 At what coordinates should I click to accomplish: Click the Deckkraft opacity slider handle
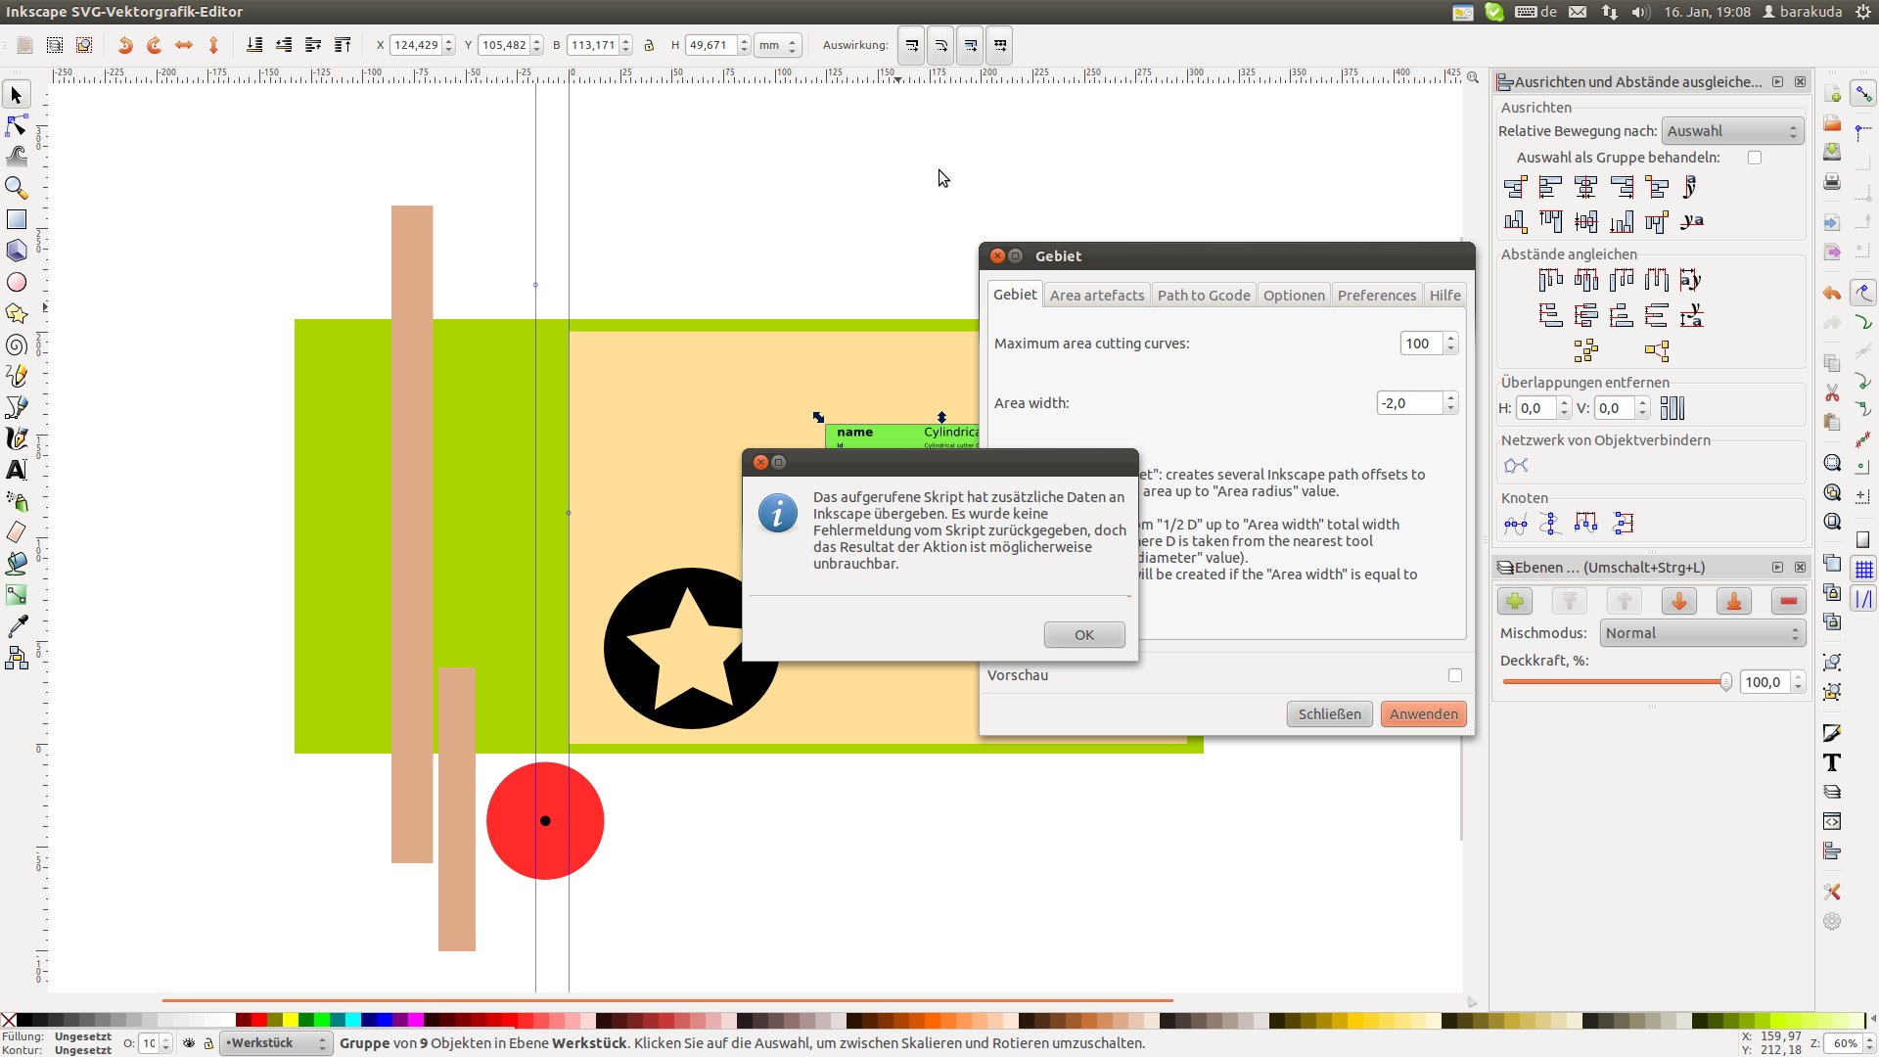tap(1725, 682)
